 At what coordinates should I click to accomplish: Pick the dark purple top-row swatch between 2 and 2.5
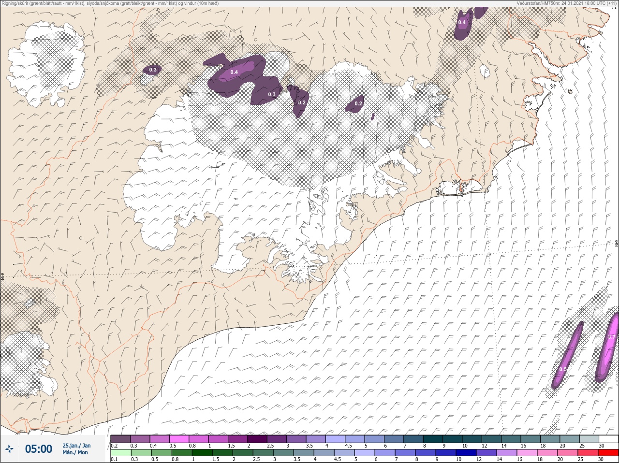[x=258, y=439]
